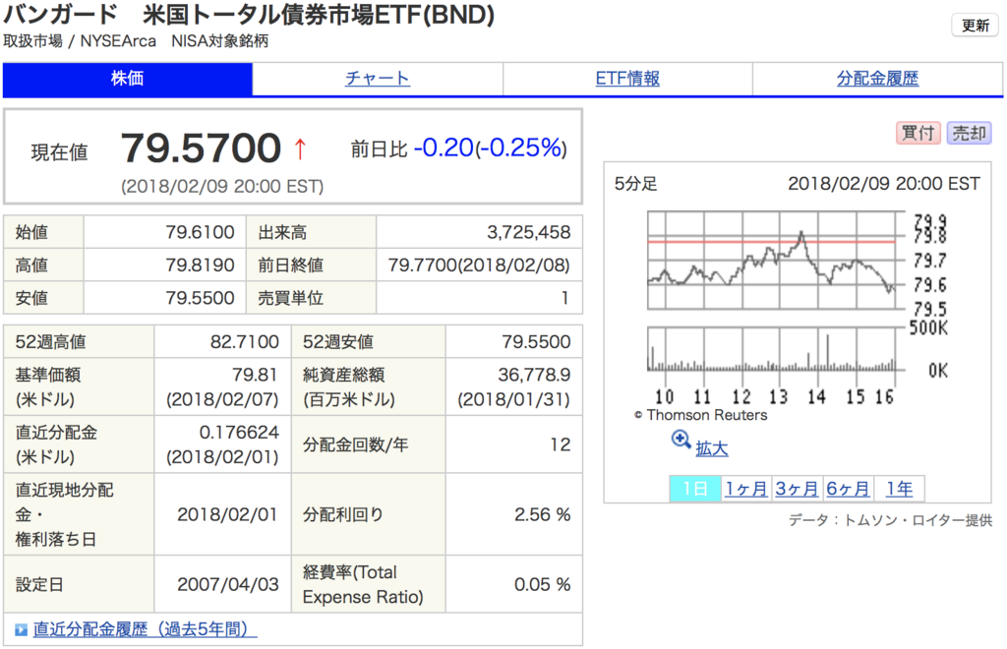Click the 分配金回数/年 value 12
1007x649 pixels.
(560, 444)
